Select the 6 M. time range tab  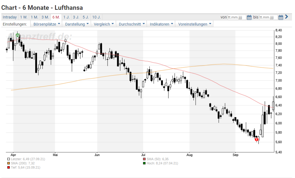tap(56, 17)
